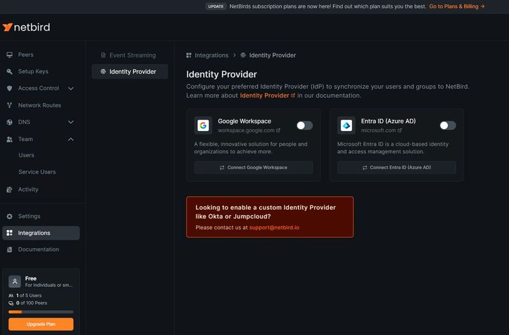This screenshot has width=509, height=335.
Task: Click the Setup Keys key icon
Action: tap(10, 72)
